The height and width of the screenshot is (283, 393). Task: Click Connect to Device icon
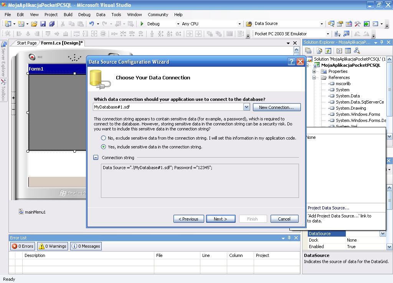tap(337, 34)
